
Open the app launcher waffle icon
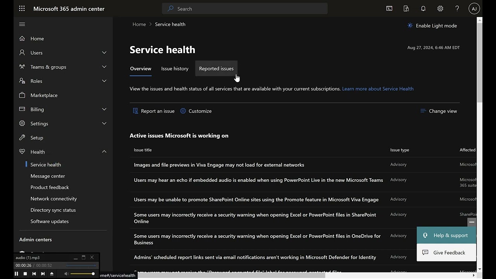point(22,9)
